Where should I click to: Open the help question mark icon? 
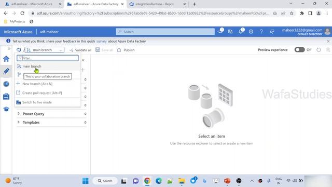(261, 32)
